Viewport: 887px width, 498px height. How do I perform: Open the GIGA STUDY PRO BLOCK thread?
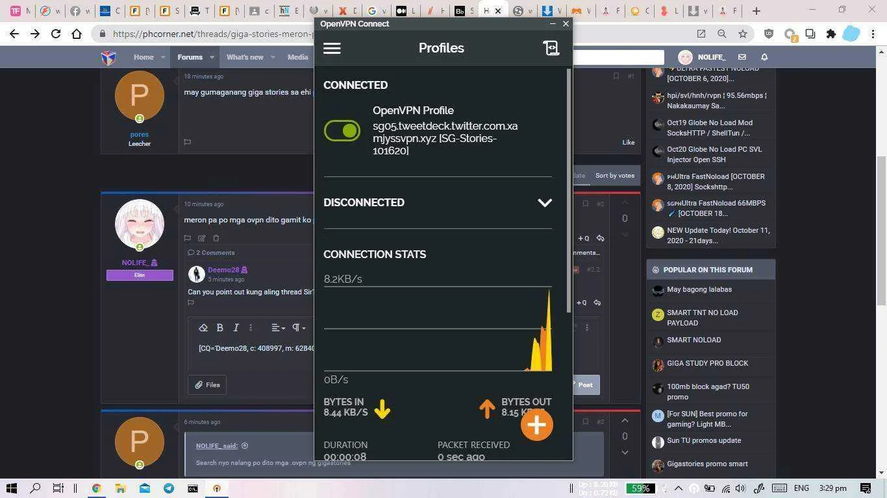click(707, 363)
